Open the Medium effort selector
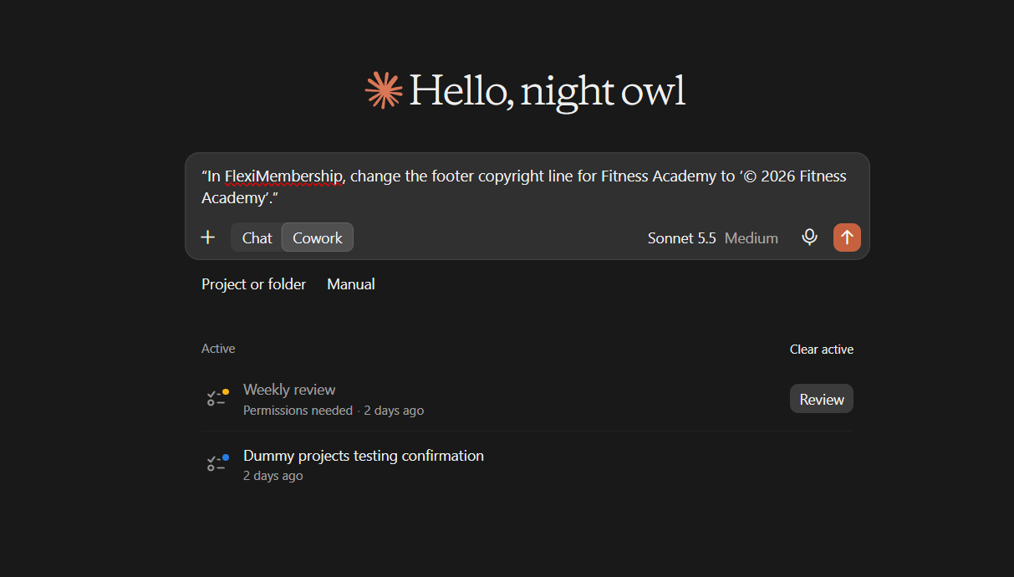Image resolution: width=1014 pixels, height=577 pixels. coord(752,238)
